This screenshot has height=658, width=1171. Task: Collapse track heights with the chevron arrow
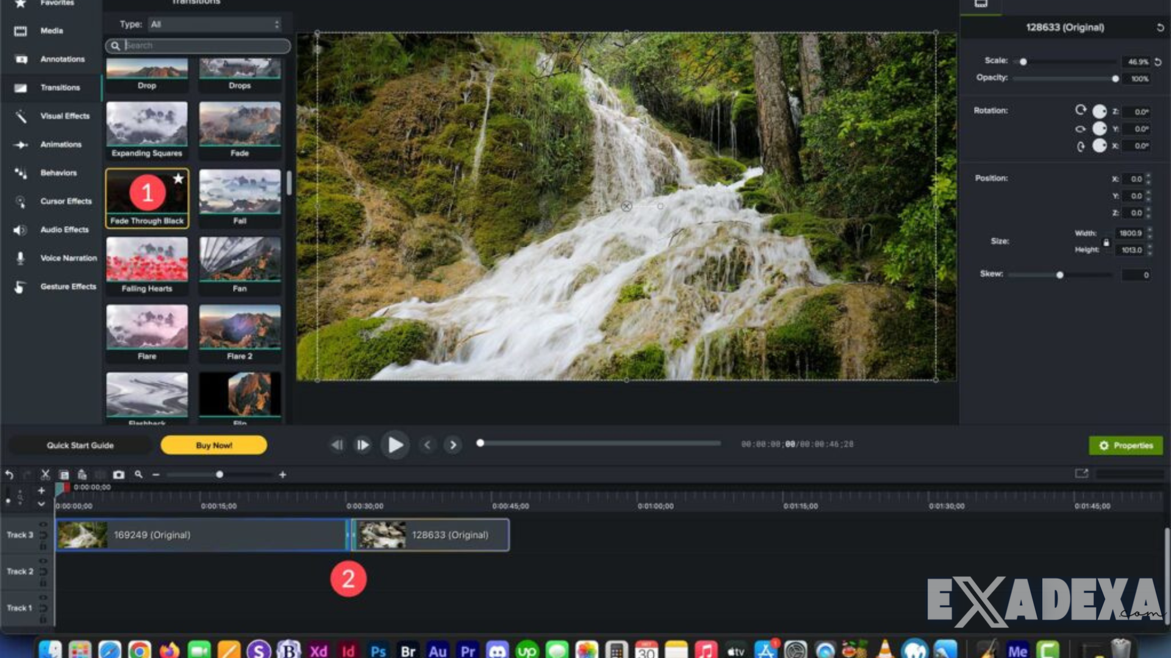click(41, 503)
